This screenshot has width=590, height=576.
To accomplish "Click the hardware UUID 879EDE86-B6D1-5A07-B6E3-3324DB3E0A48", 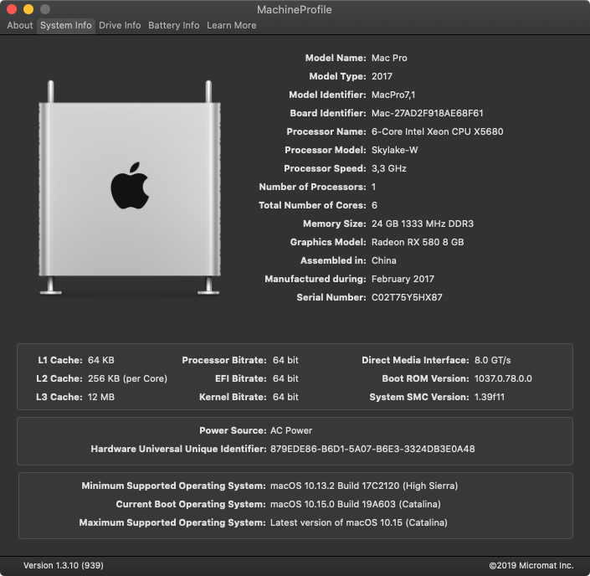I will coord(372,449).
